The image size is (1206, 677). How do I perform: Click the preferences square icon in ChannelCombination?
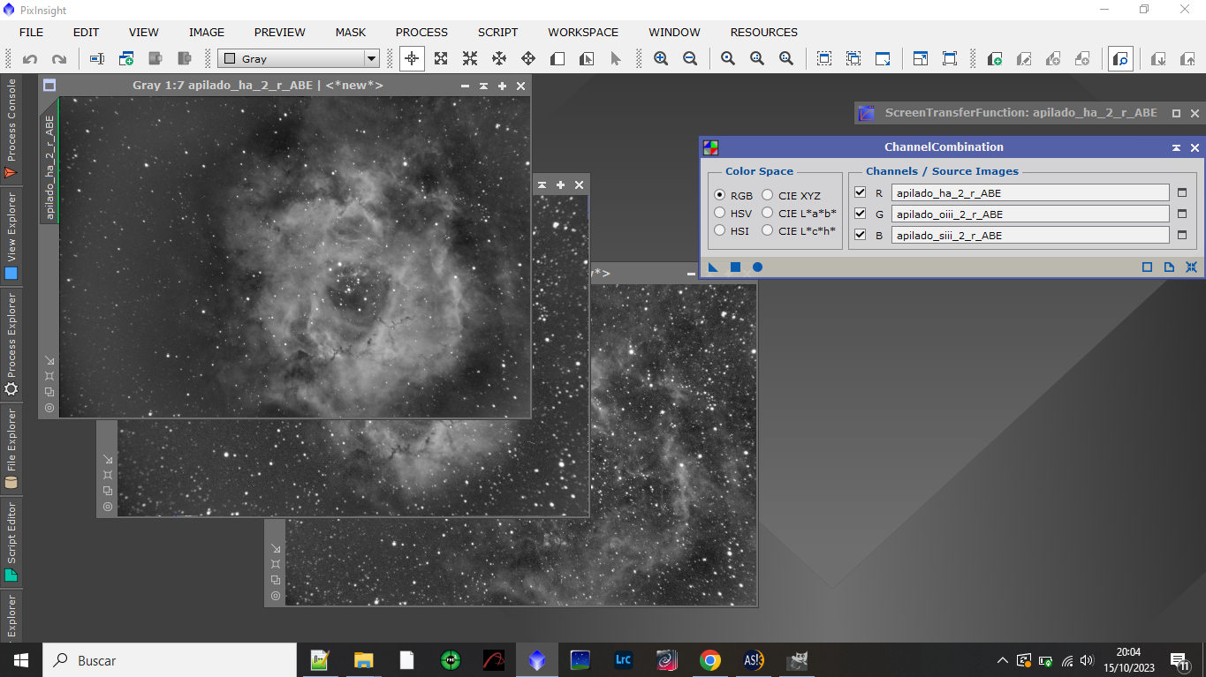1147,267
